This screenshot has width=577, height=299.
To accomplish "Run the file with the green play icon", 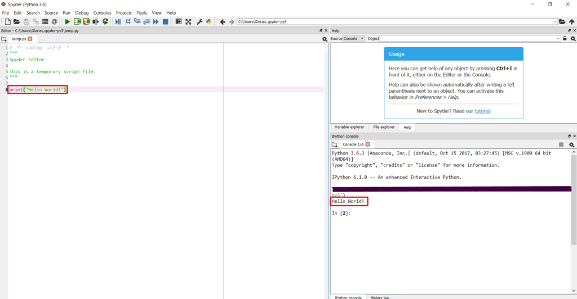I will click(x=68, y=22).
